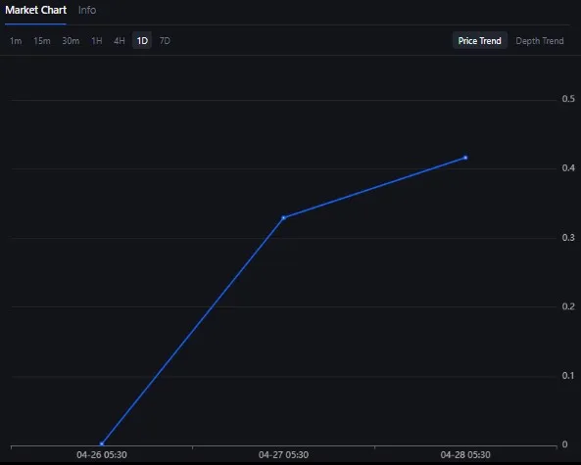Select the 1H time interval

[x=97, y=41]
